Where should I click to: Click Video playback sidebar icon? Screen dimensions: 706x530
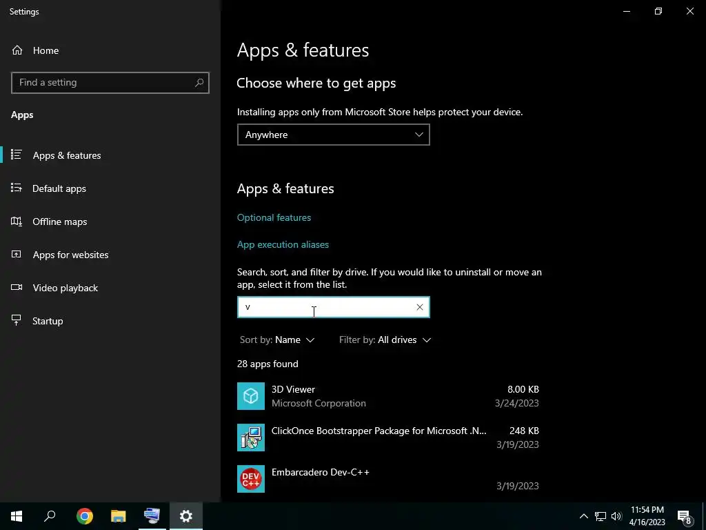[17, 288]
